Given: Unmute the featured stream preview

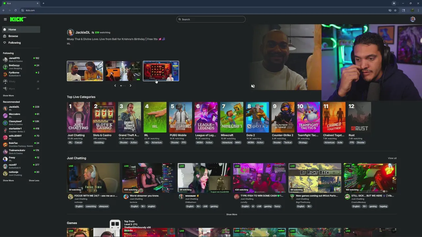Looking at the screenshot, I should tap(253, 86).
